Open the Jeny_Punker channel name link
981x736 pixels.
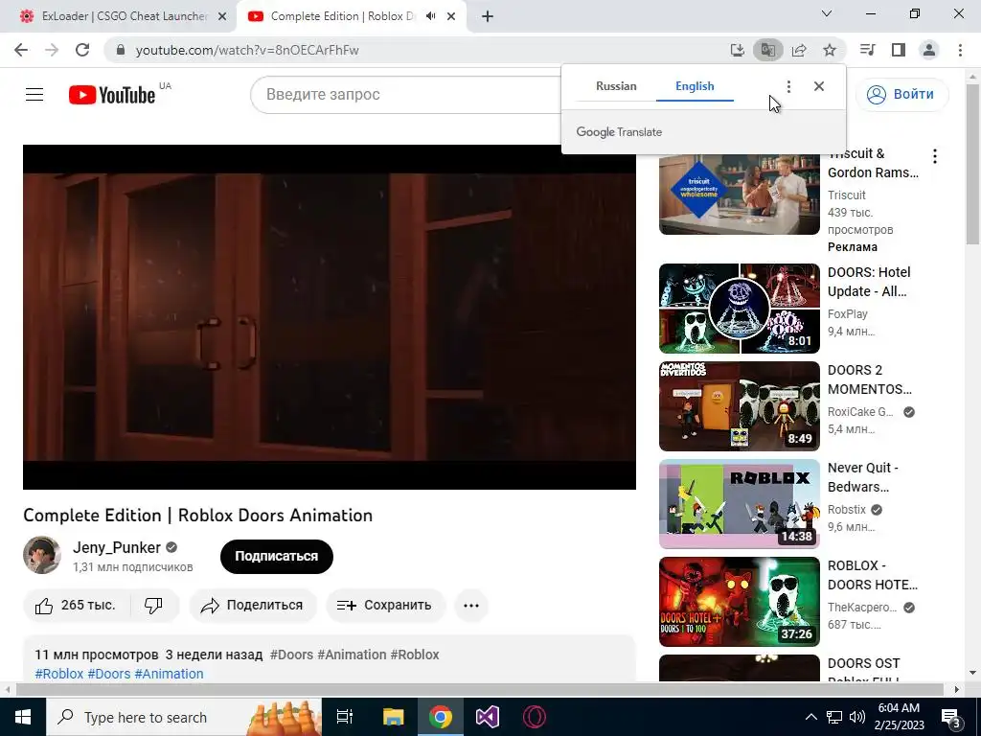coord(117,547)
